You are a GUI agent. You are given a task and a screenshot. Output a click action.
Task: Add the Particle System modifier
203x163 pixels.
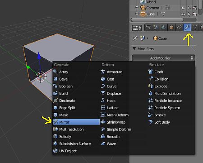pos(171,108)
